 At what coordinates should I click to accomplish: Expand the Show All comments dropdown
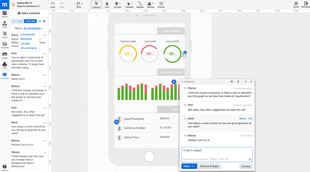coord(32,28)
